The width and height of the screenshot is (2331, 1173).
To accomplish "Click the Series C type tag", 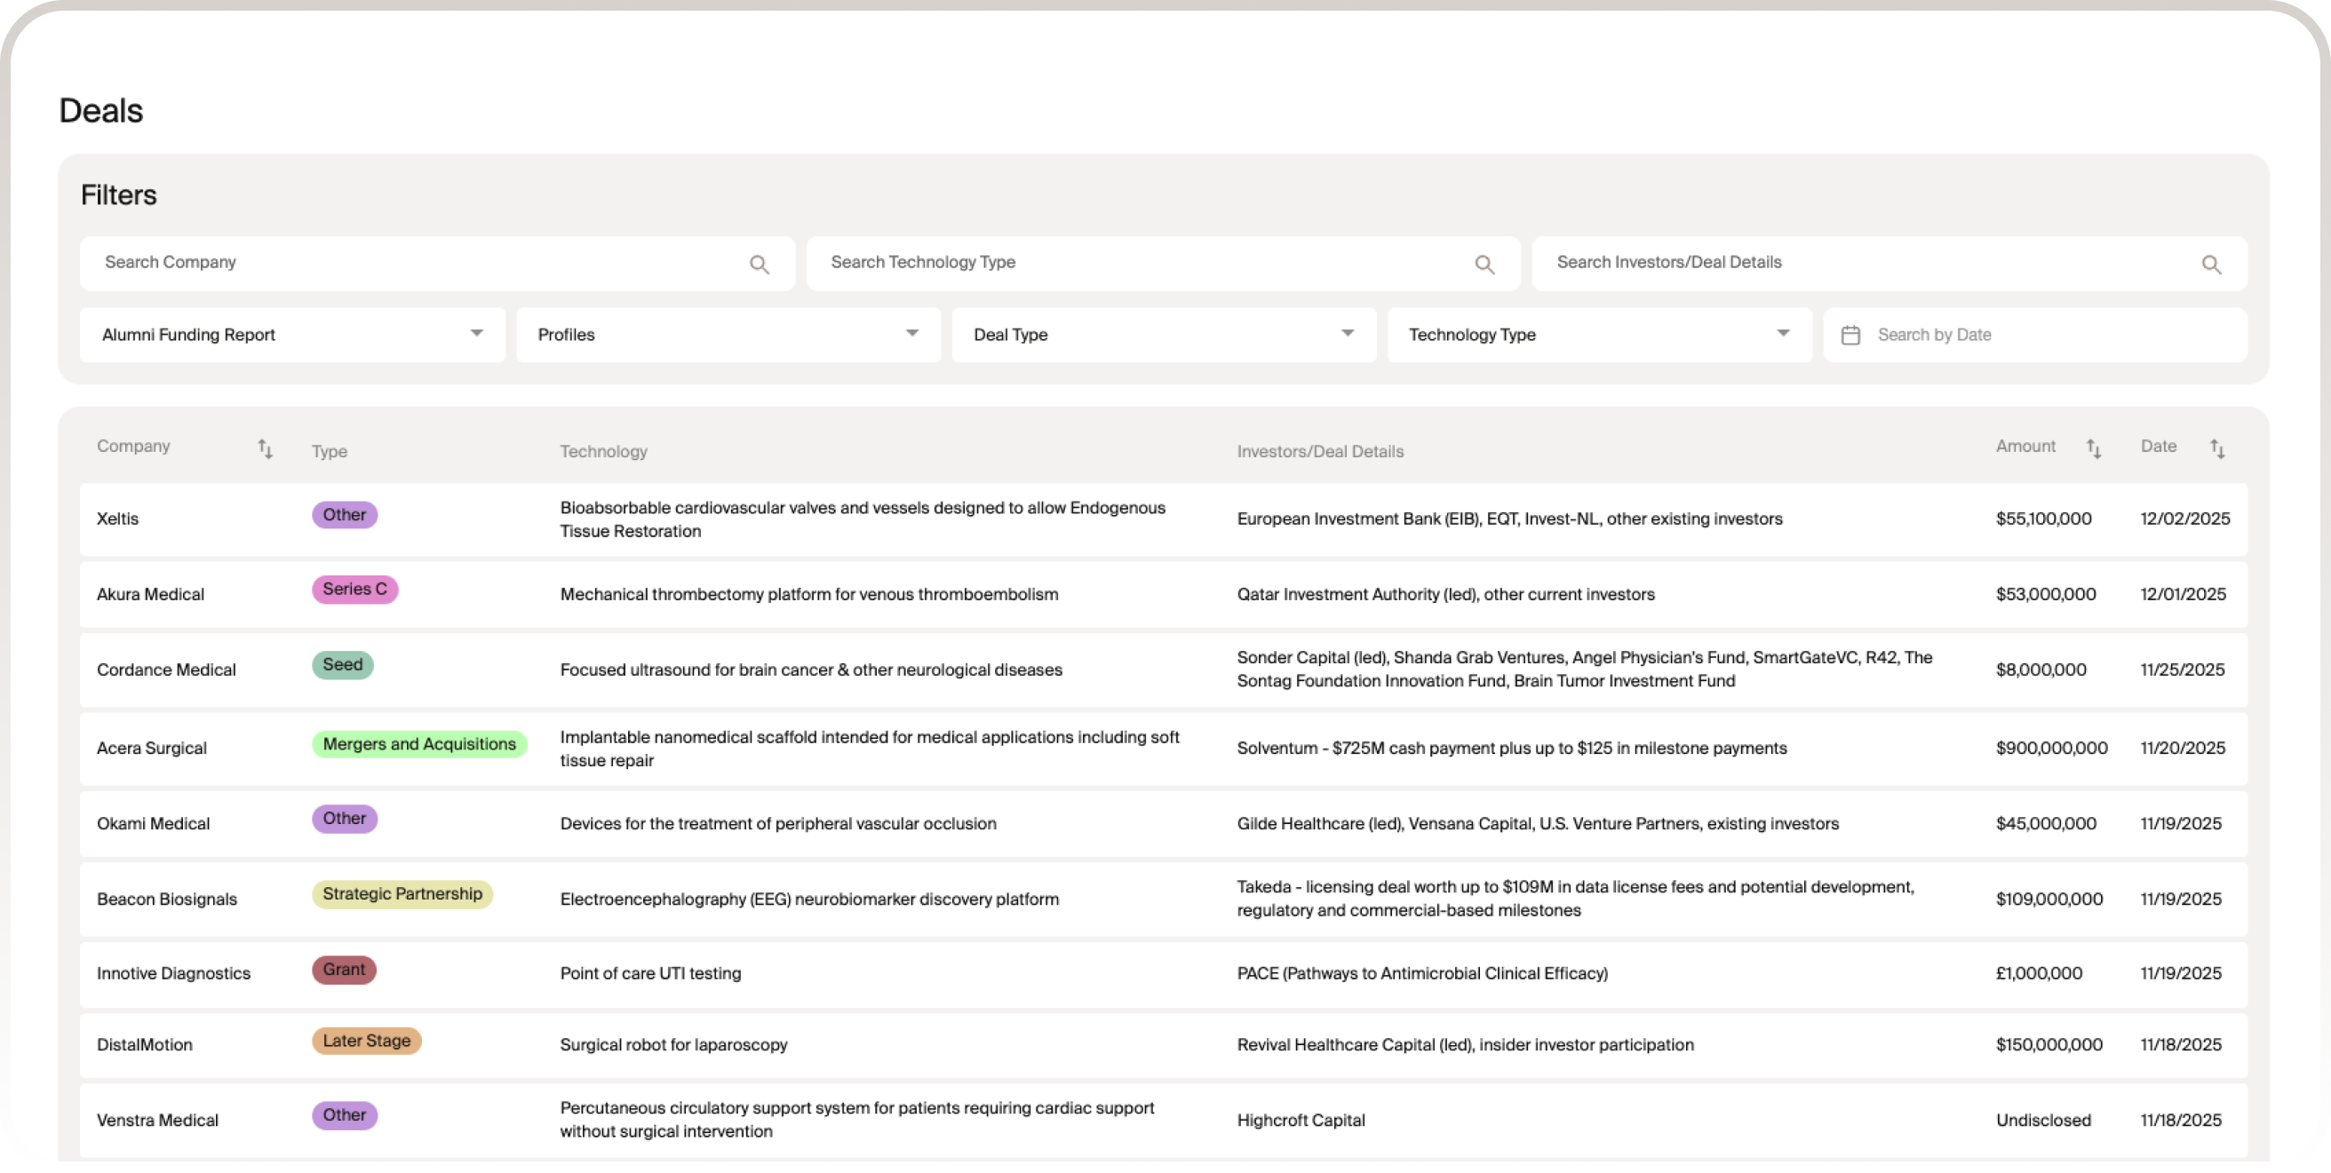I will click(x=354, y=589).
